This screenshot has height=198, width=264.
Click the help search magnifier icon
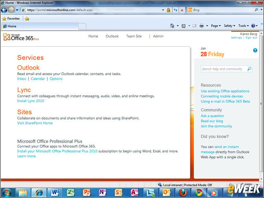point(249,69)
